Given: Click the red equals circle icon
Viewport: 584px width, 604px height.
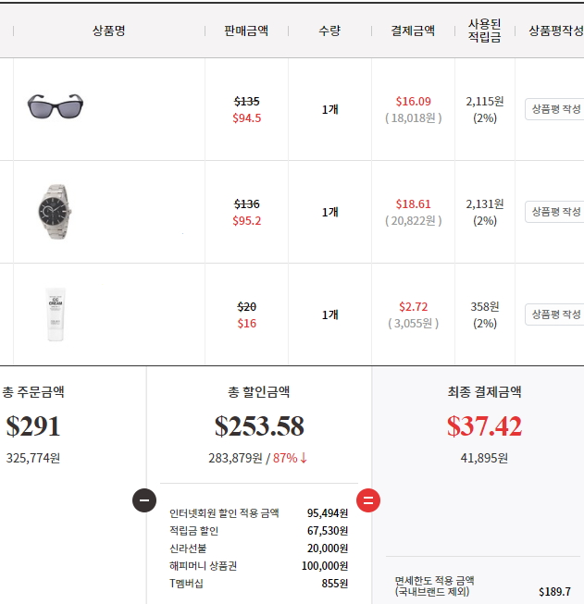Looking at the screenshot, I should [x=368, y=500].
